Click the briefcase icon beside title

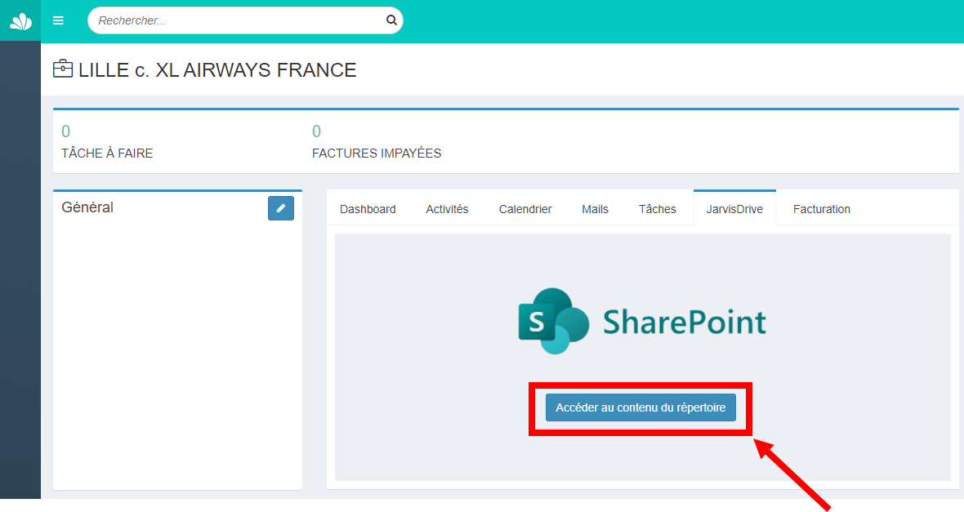tap(63, 69)
